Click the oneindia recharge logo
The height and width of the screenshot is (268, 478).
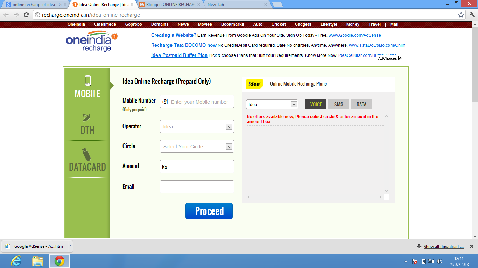point(92,41)
